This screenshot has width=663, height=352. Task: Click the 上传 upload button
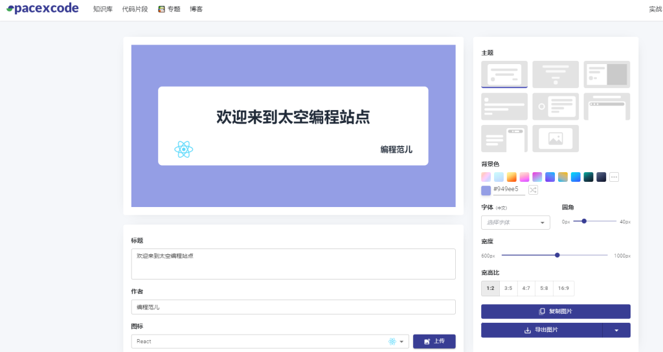(x=434, y=342)
